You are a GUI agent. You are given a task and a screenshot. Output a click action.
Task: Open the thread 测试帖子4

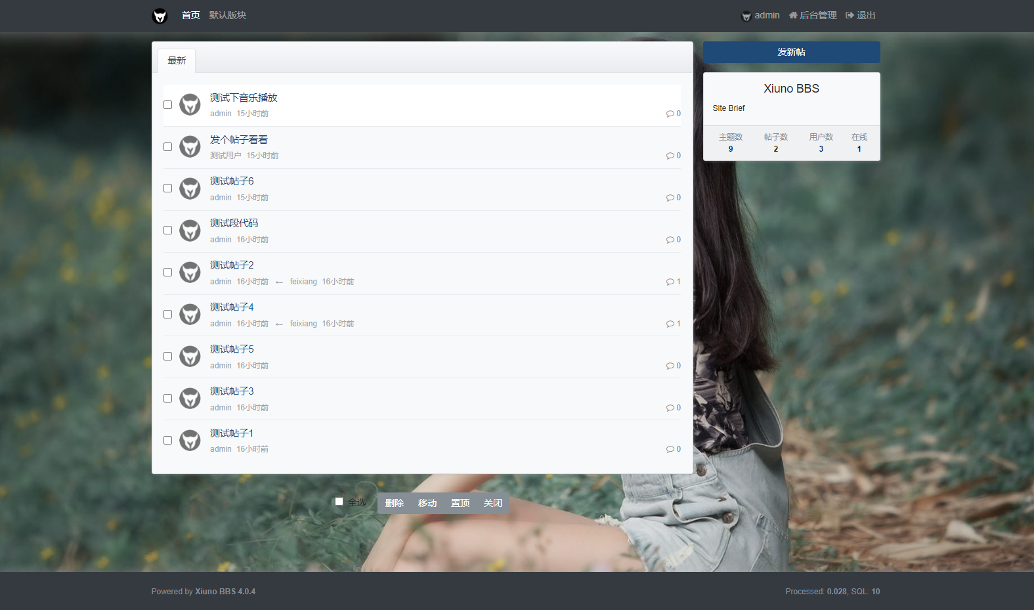pyautogui.click(x=232, y=307)
